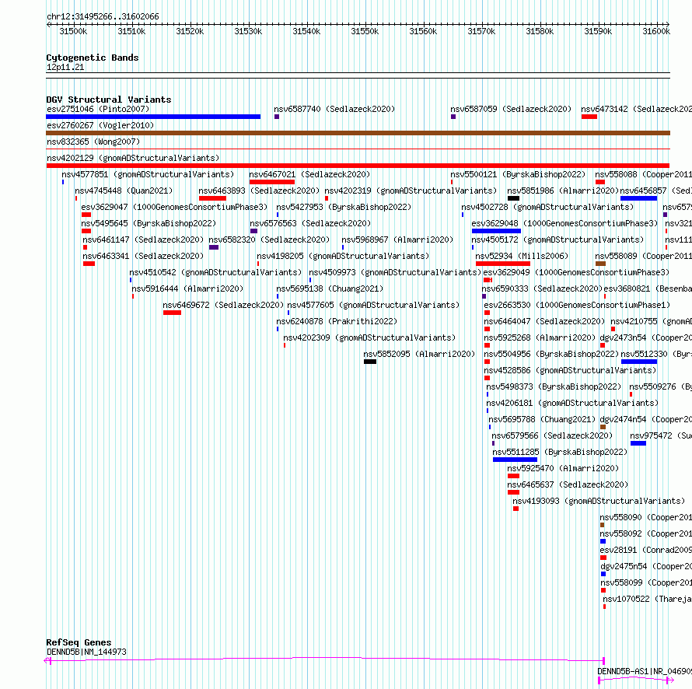Select the blue nsv6456857 variant bar
Screen dimensions: 692x689
[638, 198]
